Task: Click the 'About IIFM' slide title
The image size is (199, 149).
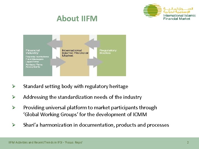Action: (77, 18)
